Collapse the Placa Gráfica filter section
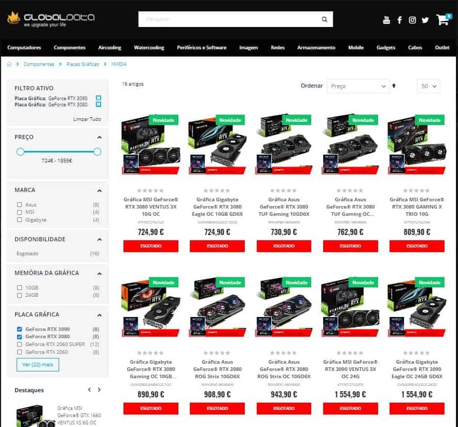 coord(99,315)
